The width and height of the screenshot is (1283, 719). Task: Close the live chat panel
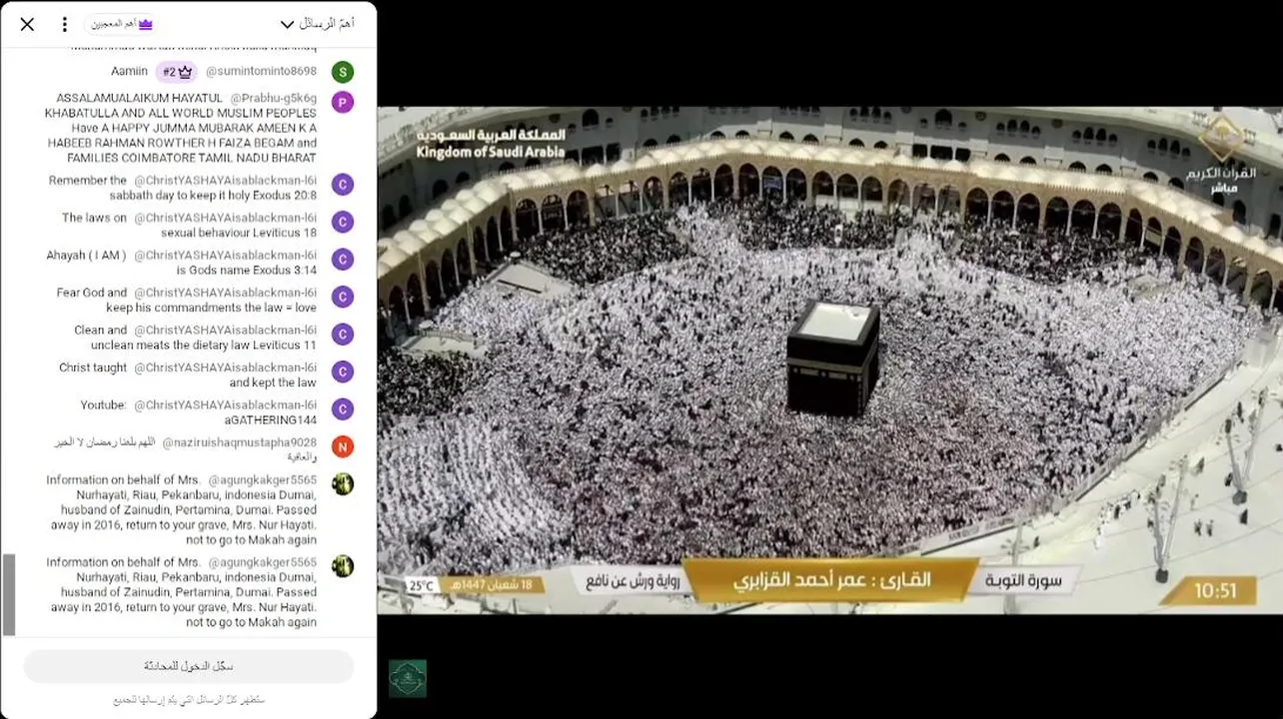click(27, 24)
